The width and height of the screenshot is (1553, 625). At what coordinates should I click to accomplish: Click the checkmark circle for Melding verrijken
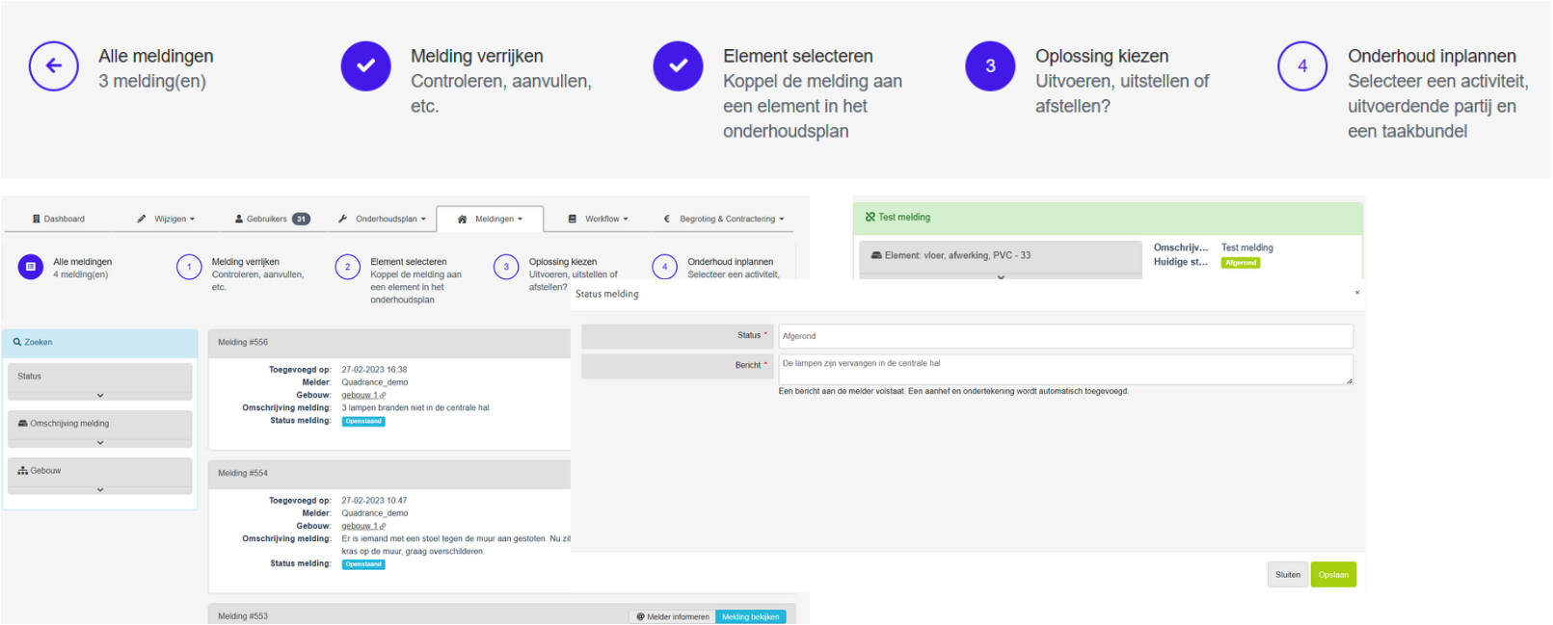(365, 66)
